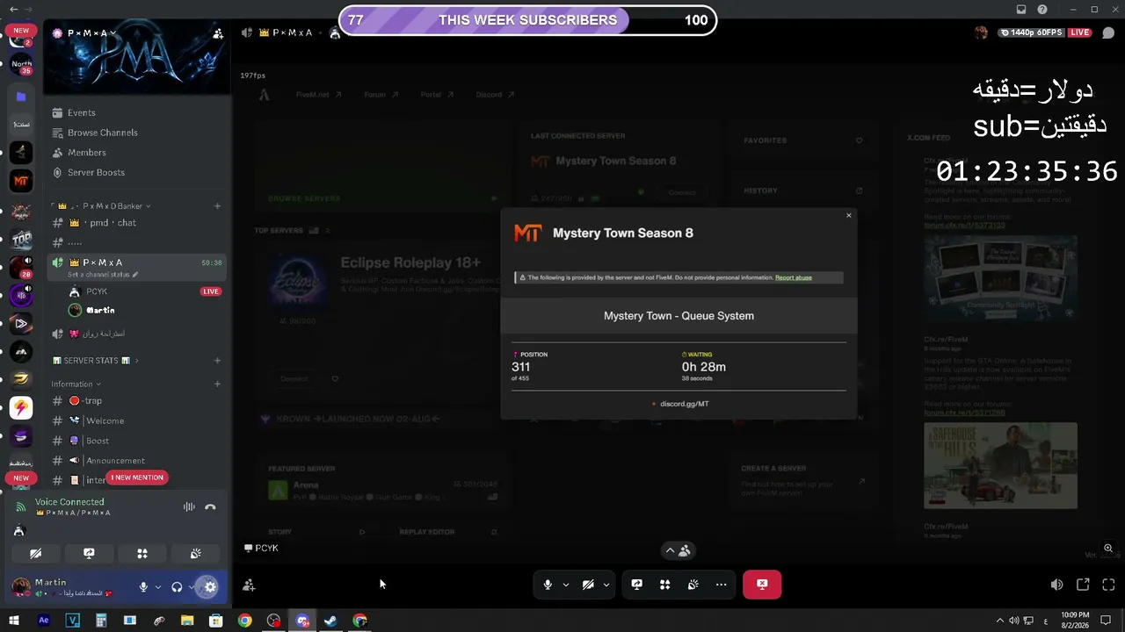This screenshot has height=632, width=1125.
Task: Click the zoom magnifier icon on stream
Action: pyautogui.click(x=1108, y=549)
